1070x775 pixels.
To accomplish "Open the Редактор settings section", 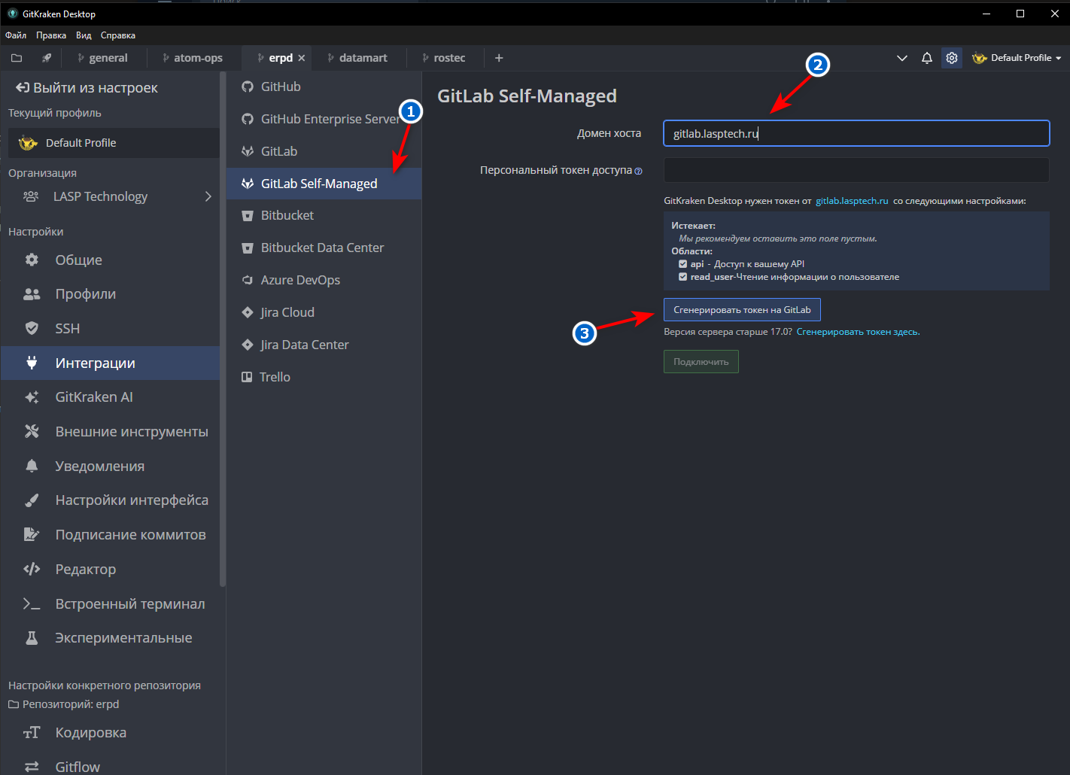I will [111, 570].
